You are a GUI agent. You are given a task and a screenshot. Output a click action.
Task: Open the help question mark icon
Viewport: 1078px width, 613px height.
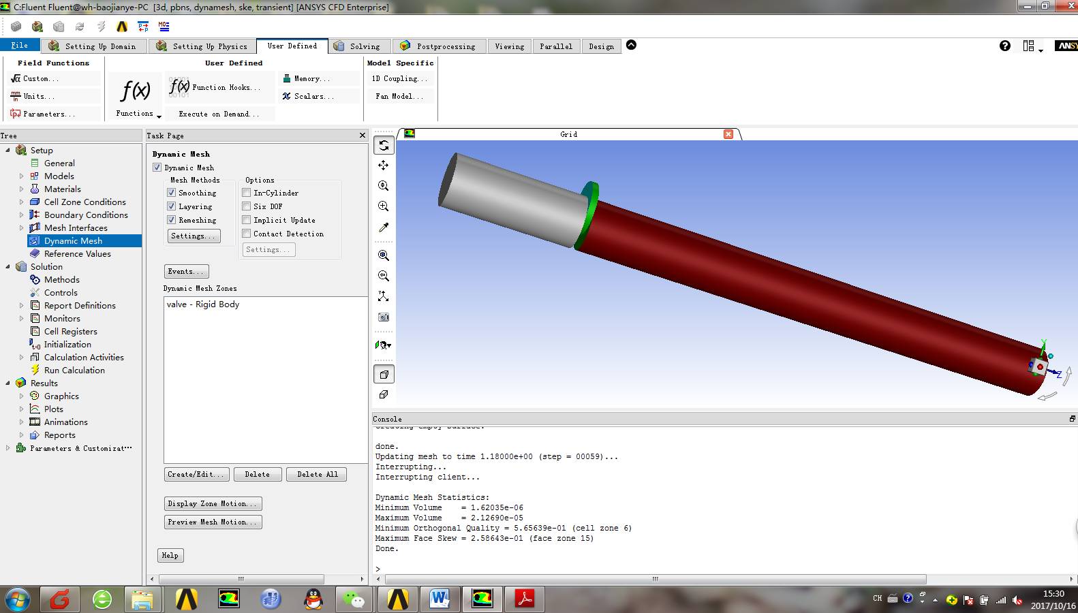[x=1005, y=46]
